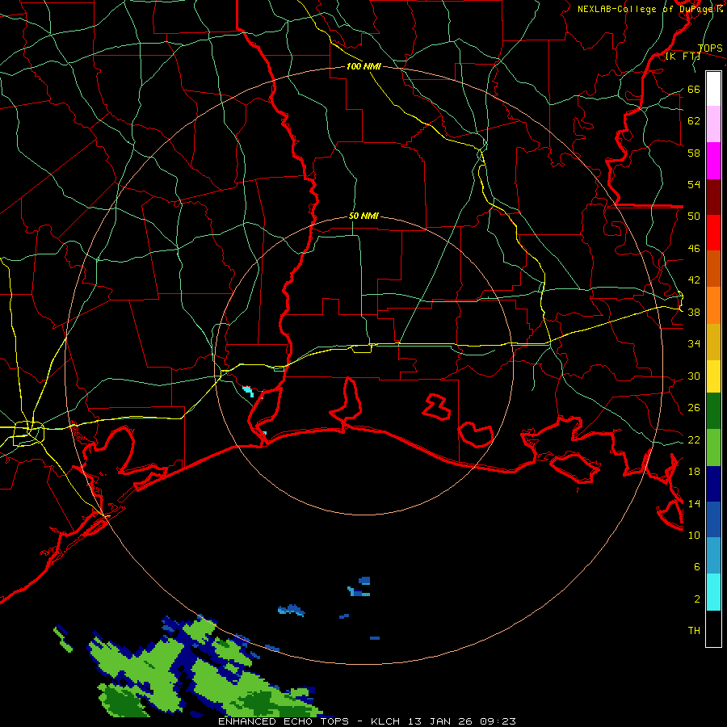Click the bright orange legend swatch
727x727 pixels.
coord(713,305)
